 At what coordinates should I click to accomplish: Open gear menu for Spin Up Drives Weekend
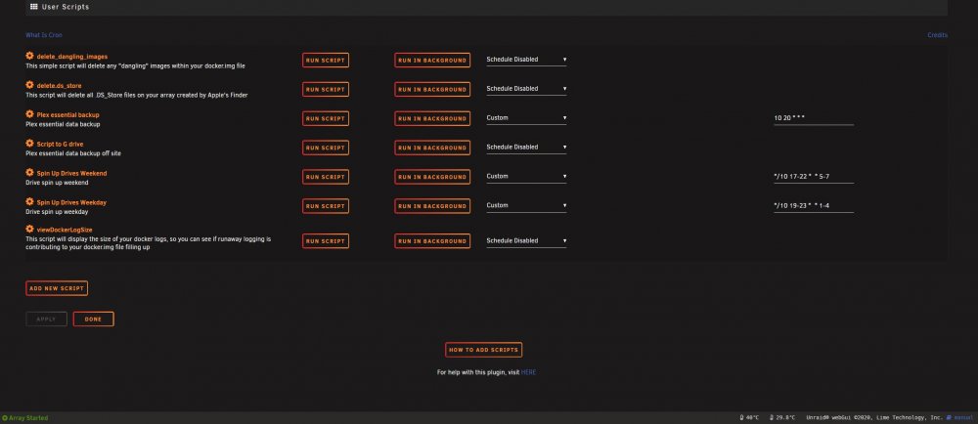[29, 173]
